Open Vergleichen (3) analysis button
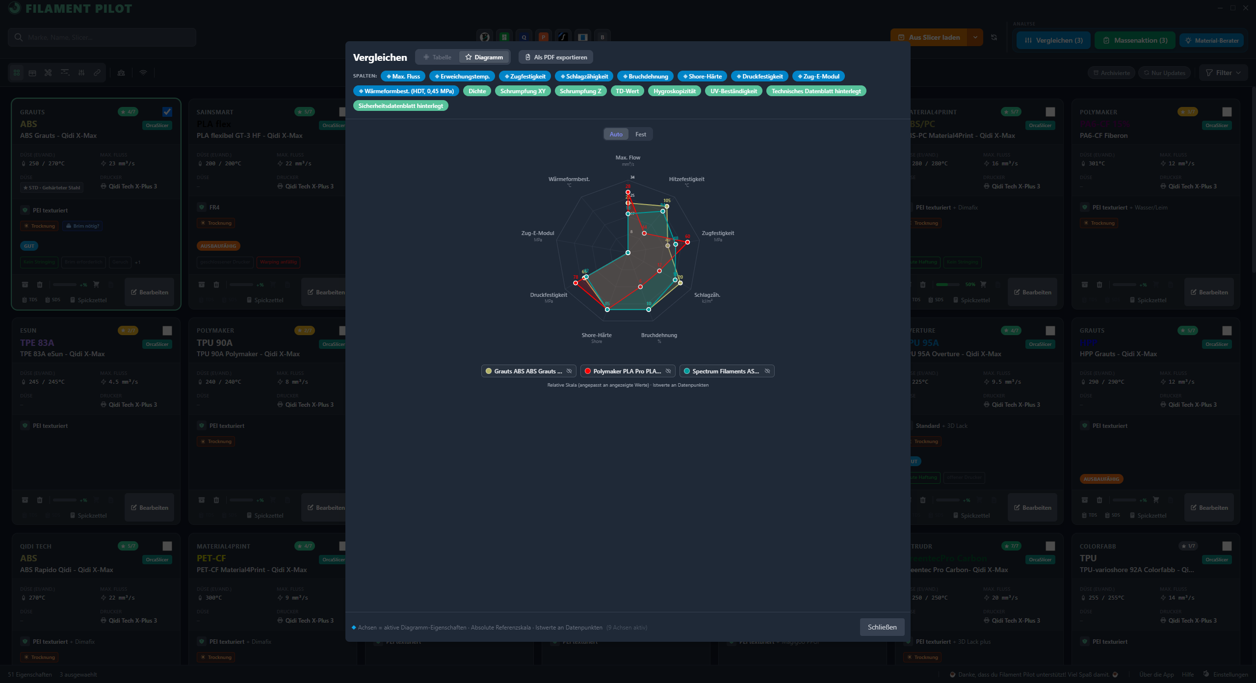Viewport: 1256px width, 683px height. coord(1053,40)
